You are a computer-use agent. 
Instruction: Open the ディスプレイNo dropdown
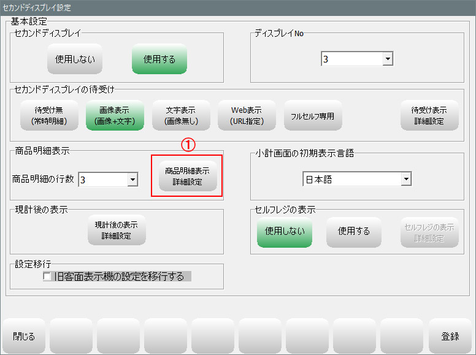click(x=387, y=59)
